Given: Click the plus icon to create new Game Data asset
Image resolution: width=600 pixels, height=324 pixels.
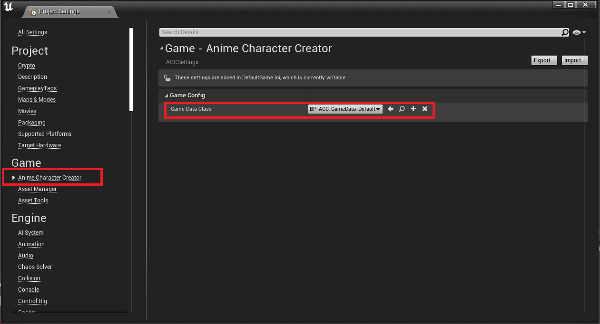Looking at the screenshot, I should [x=413, y=109].
